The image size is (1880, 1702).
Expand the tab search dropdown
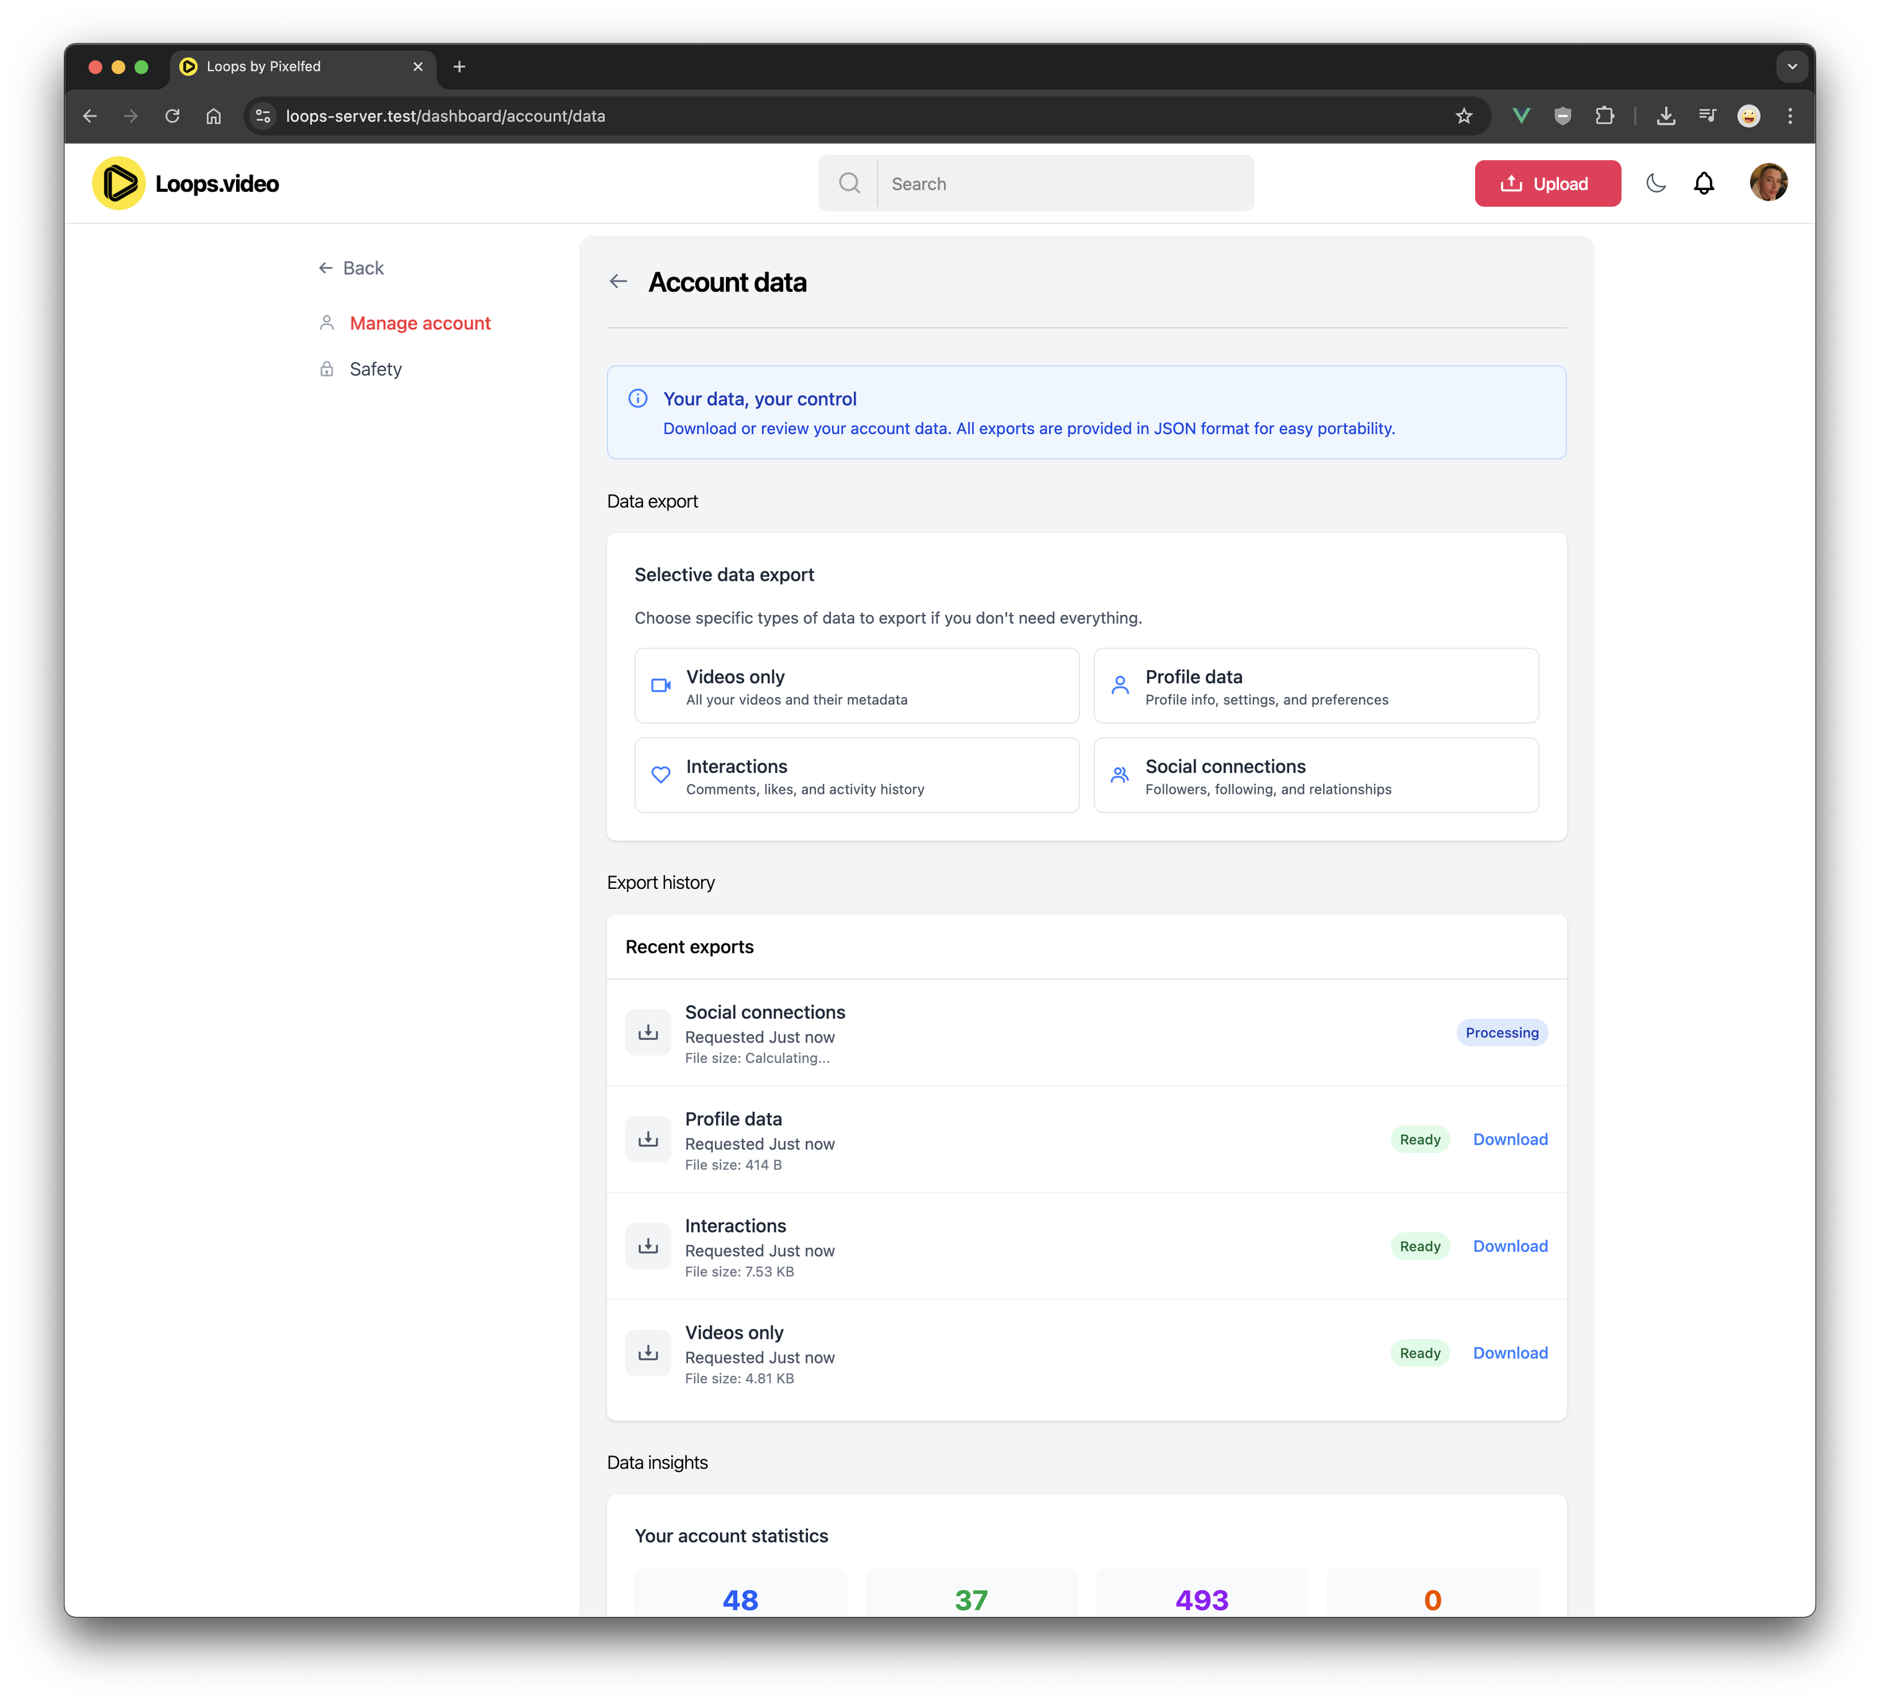click(1791, 67)
